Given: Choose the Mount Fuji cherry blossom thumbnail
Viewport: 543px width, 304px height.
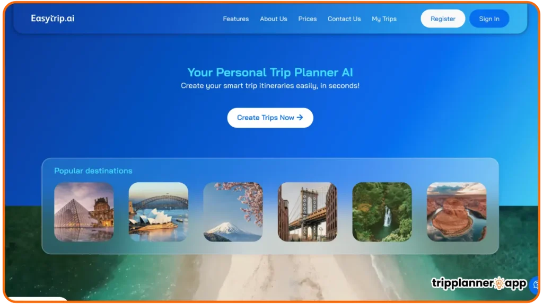Looking at the screenshot, I should [x=233, y=212].
